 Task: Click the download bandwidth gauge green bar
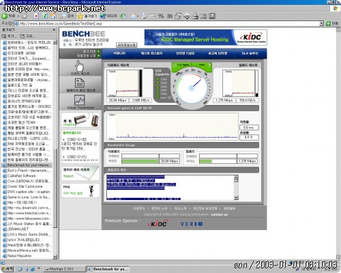[x=140, y=161]
